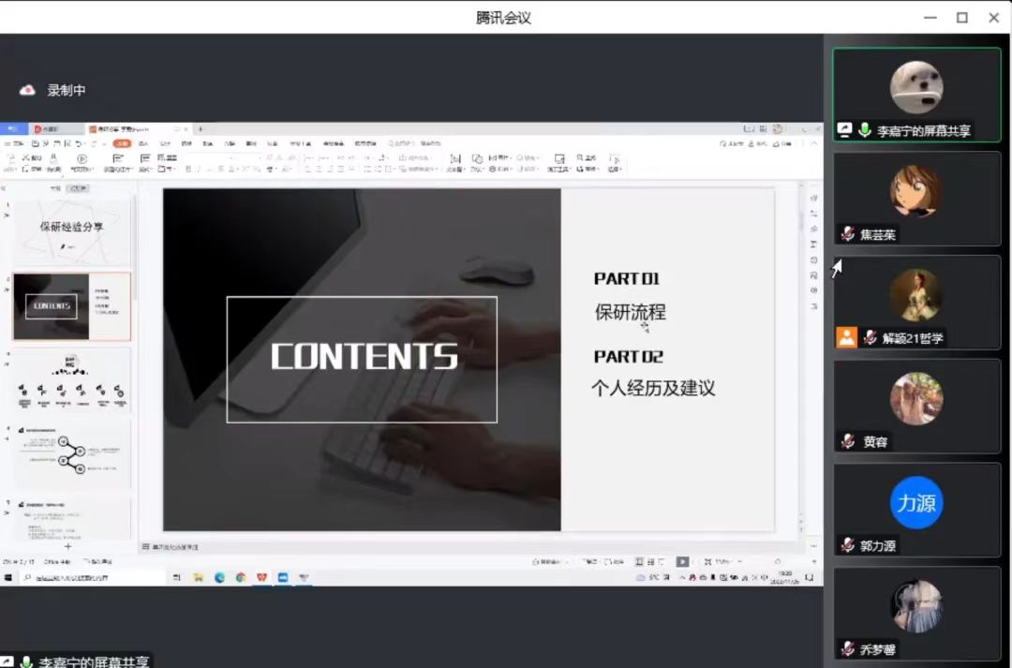Start slideshow using the play button
This screenshot has width=1012, height=668.
point(683,561)
